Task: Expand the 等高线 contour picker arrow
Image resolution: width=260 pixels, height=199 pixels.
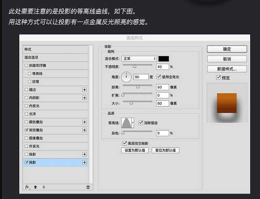Action: click(133, 123)
